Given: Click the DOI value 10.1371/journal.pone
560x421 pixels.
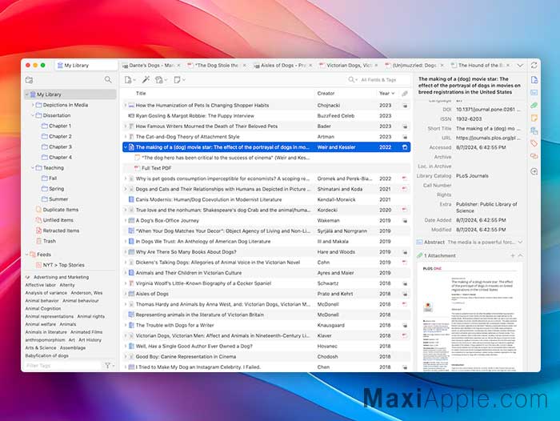Looking at the screenshot, I should [487, 110].
